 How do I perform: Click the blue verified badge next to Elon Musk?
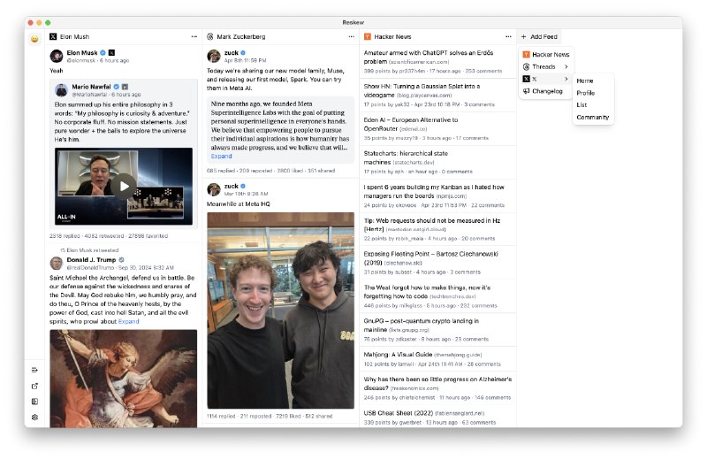[x=103, y=53]
